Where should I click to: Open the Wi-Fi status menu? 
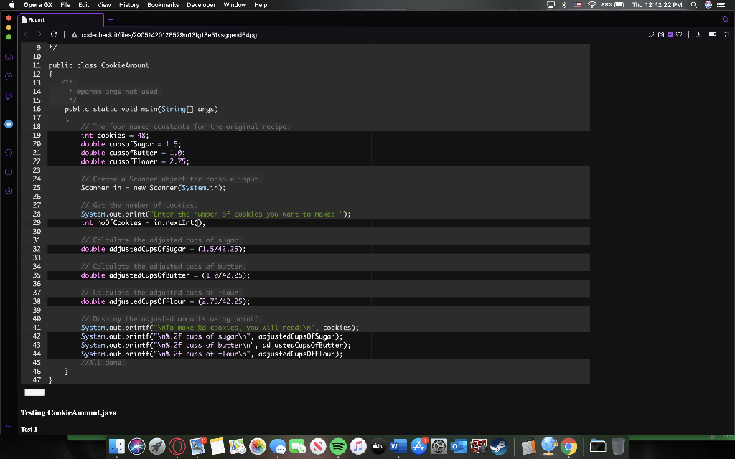coord(593,5)
